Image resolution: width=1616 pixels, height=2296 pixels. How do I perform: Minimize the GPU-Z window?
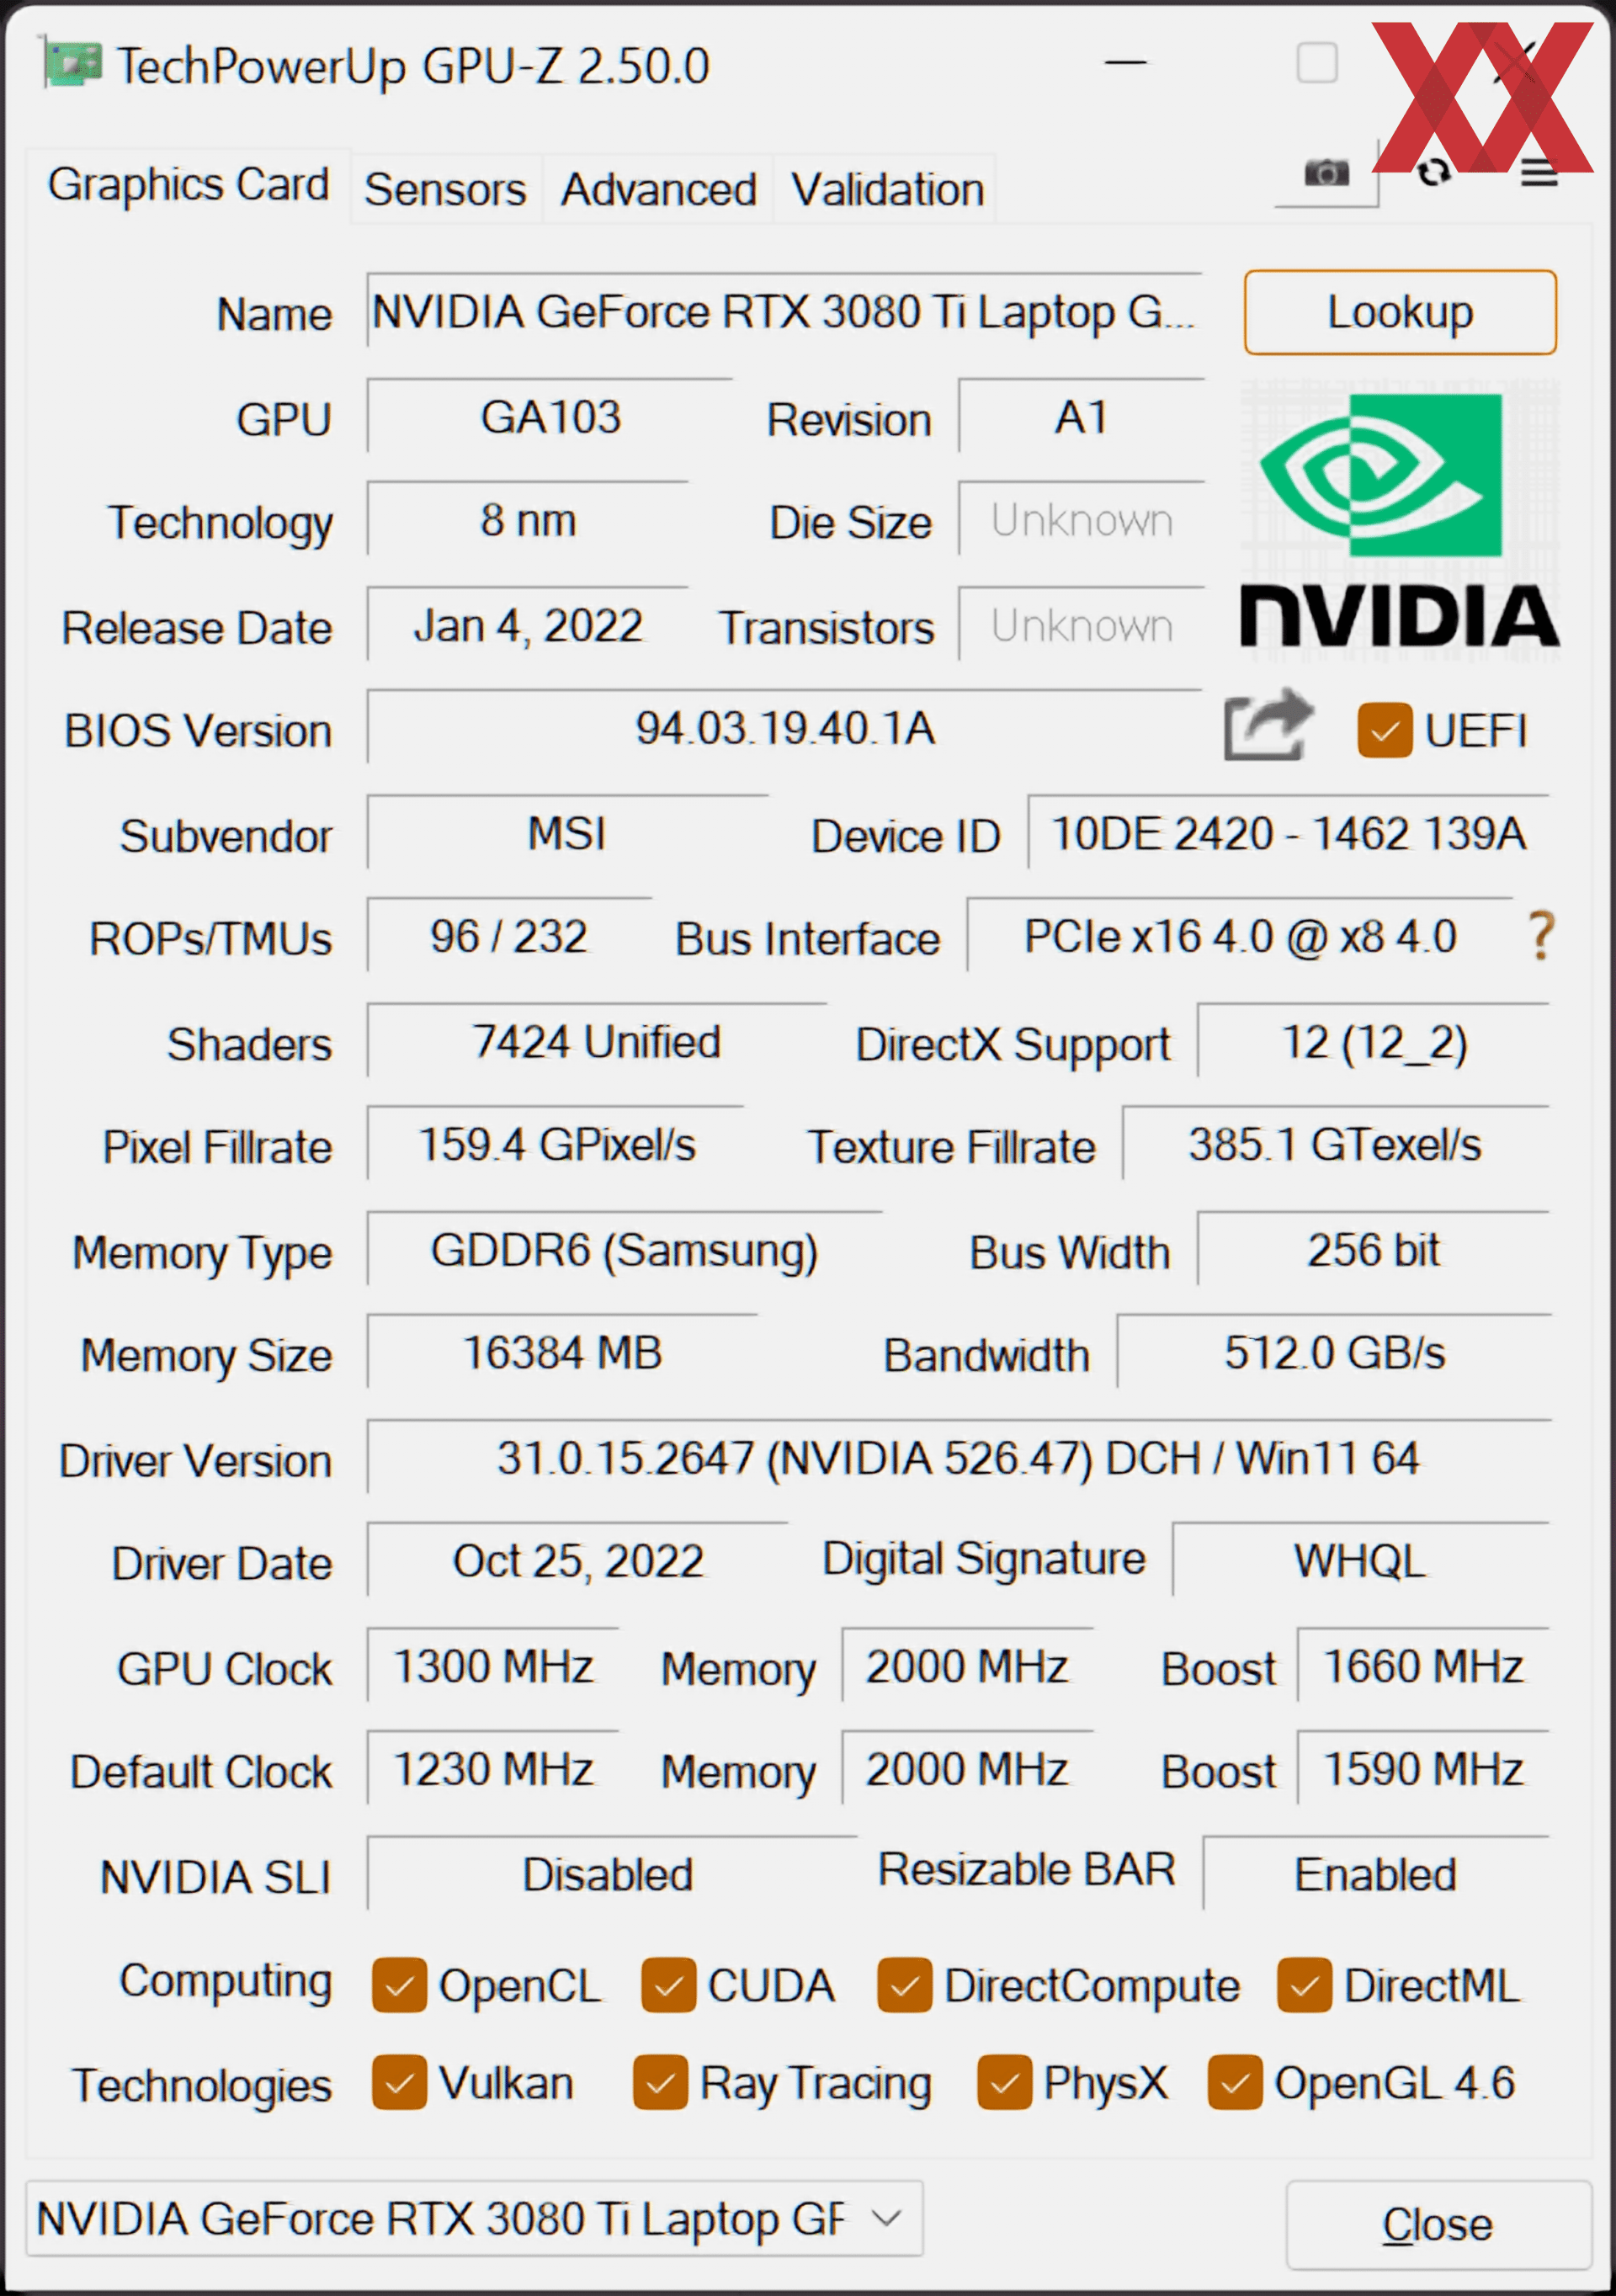coord(1125,64)
